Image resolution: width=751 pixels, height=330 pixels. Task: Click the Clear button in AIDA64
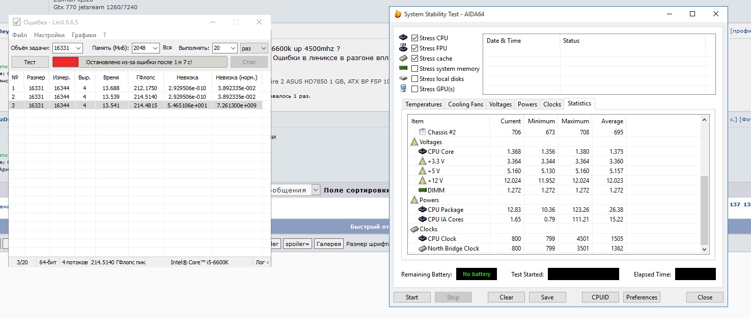[507, 297]
